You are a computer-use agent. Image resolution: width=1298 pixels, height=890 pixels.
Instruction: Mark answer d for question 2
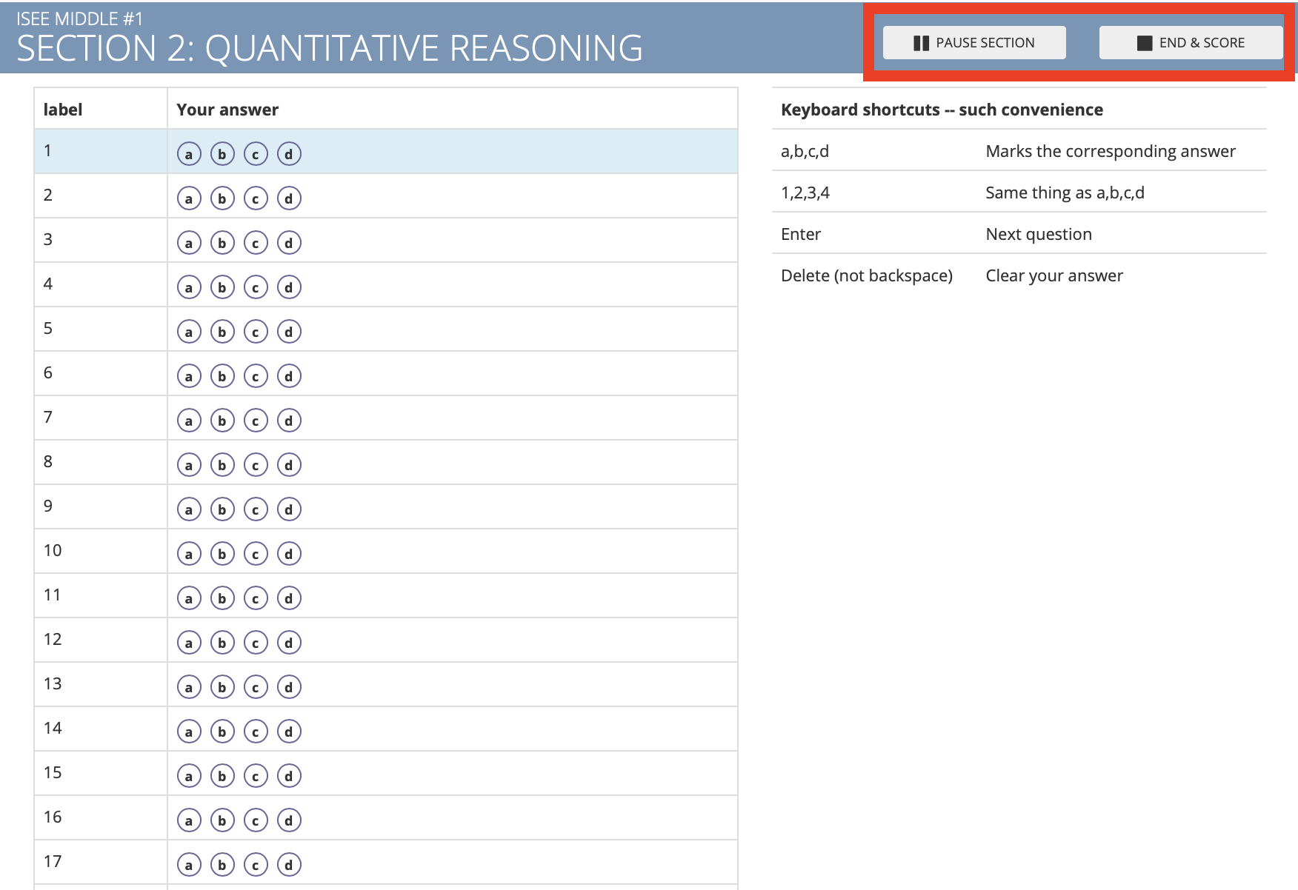[289, 198]
